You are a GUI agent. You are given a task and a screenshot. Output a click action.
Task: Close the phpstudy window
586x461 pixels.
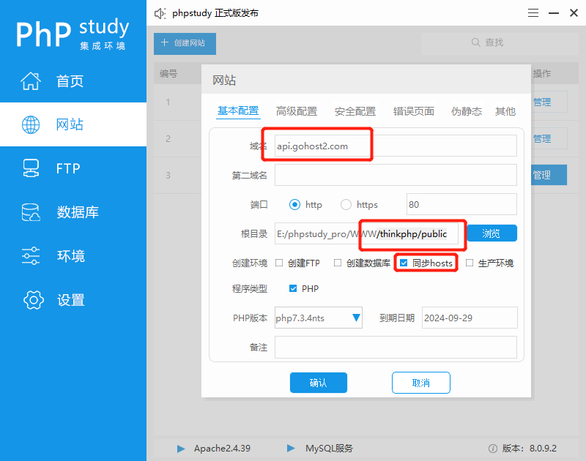(574, 13)
